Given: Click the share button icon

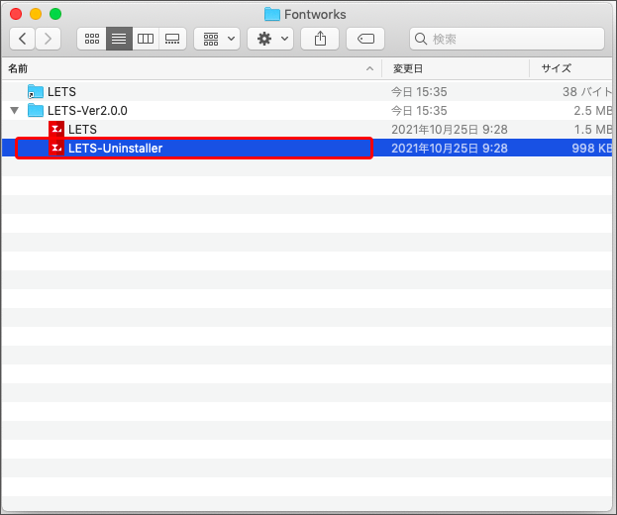Looking at the screenshot, I should pyautogui.click(x=320, y=39).
